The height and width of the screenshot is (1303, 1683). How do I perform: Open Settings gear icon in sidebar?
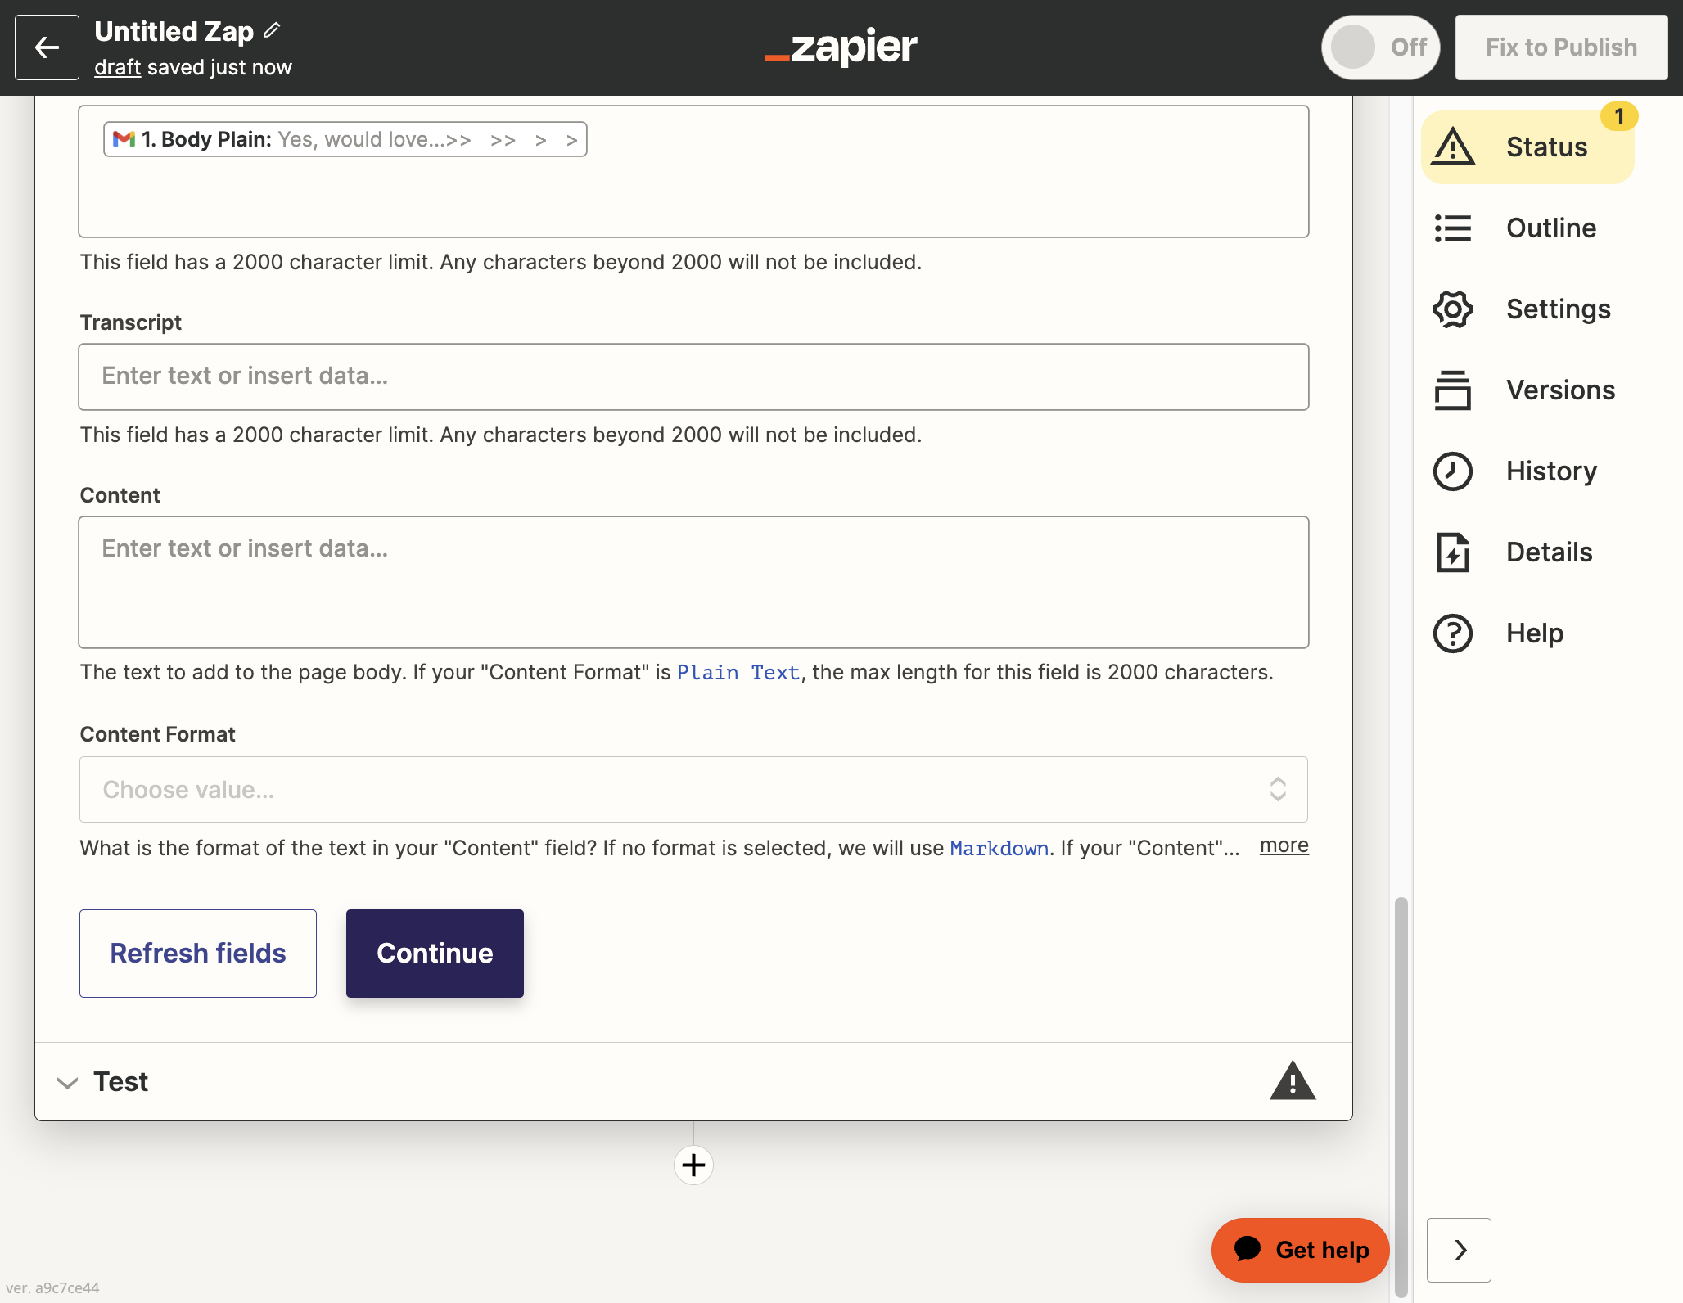click(1453, 309)
